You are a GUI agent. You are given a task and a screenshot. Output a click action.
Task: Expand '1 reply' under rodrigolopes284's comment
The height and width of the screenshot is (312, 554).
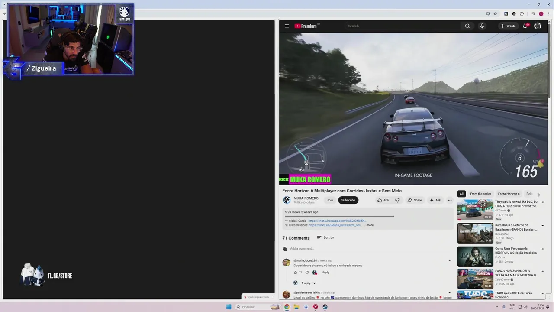pyautogui.click(x=305, y=283)
